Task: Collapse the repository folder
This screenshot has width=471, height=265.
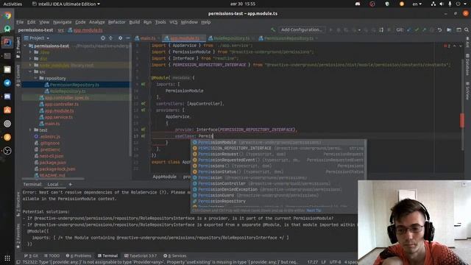Action: (36, 79)
